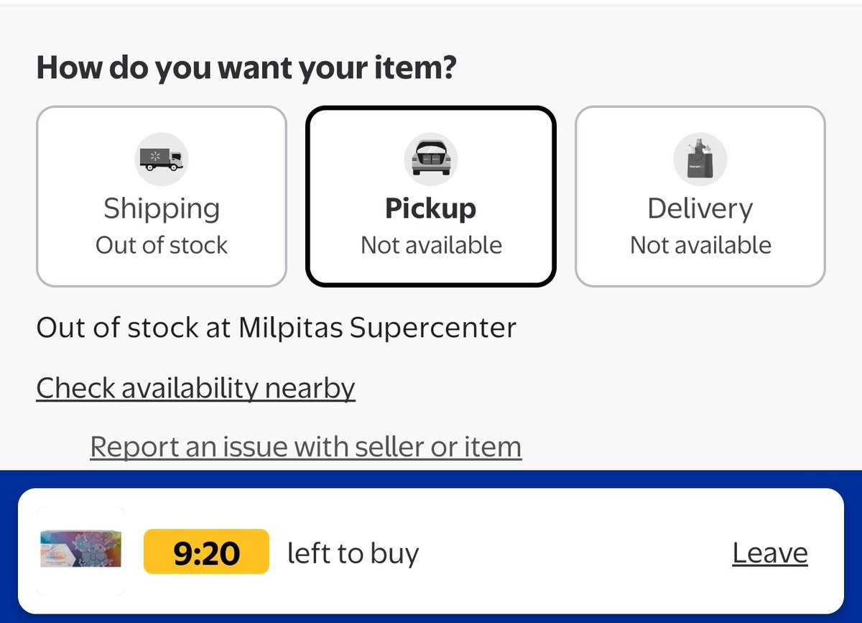862x623 pixels.
Task: Tap the product box thumbnail
Action: coord(81,552)
